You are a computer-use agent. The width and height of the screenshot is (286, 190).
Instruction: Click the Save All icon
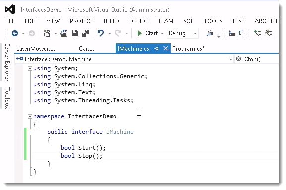[86, 33]
